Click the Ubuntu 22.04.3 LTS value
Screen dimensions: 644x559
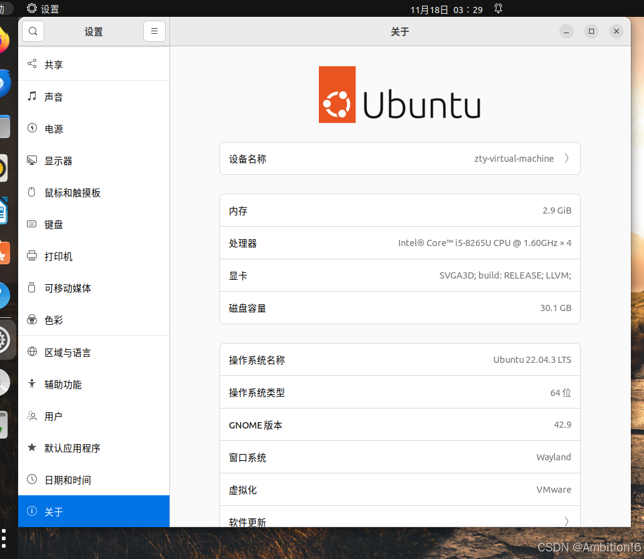point(532,360)
